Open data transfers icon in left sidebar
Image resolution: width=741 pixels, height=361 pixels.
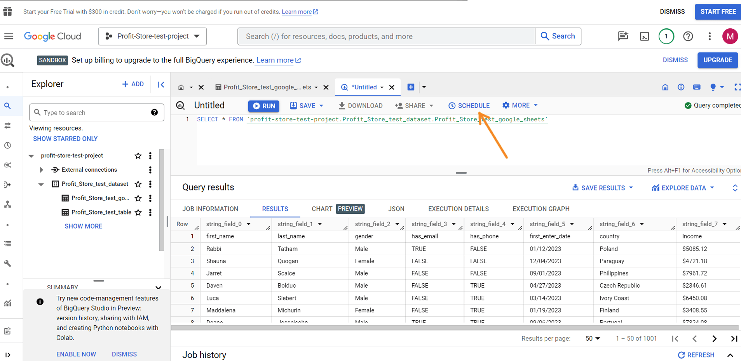click(7, 126)
